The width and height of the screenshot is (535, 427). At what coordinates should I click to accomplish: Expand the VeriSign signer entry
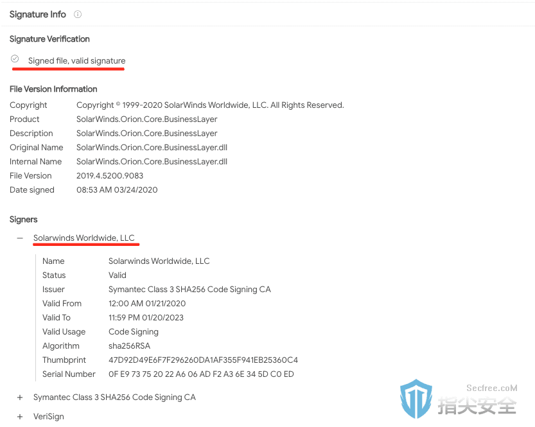[20, 417]
